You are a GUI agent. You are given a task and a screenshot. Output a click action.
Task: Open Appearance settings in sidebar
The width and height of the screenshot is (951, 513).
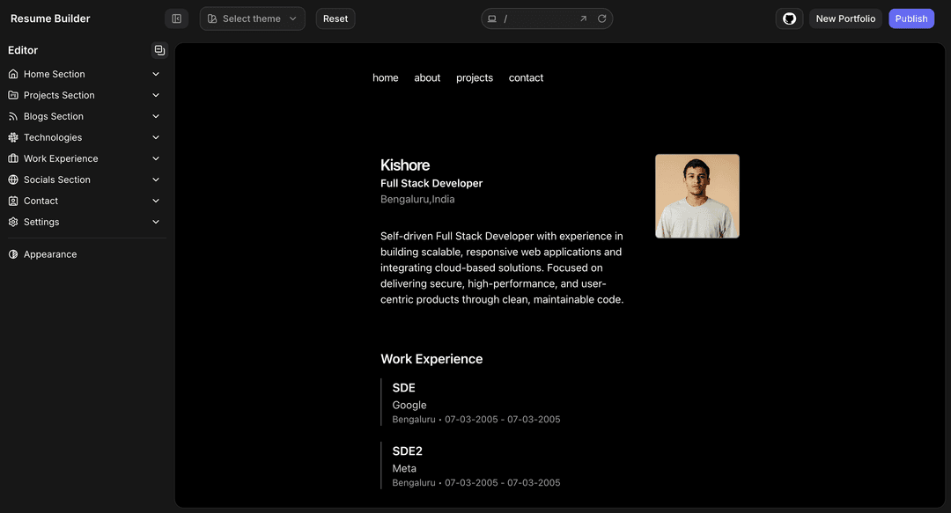[x=50, y=254]
